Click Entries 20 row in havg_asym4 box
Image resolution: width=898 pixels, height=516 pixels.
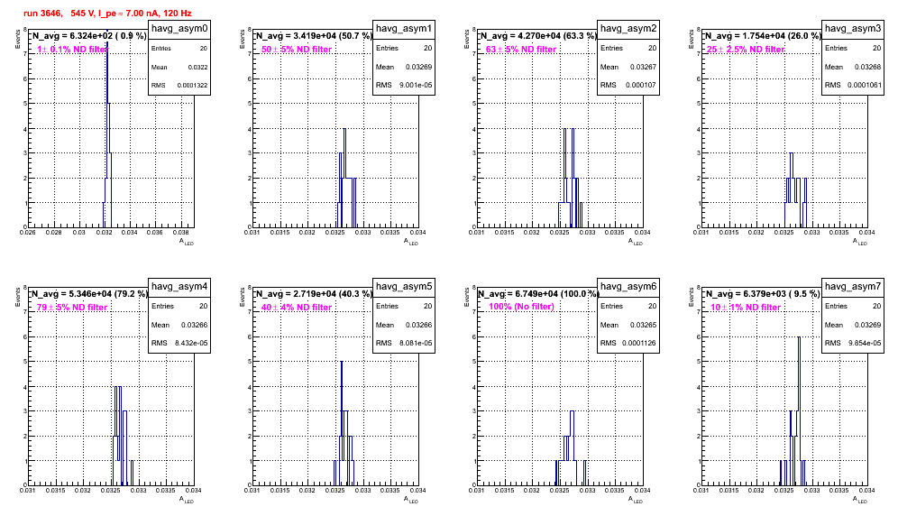point(179,306)
